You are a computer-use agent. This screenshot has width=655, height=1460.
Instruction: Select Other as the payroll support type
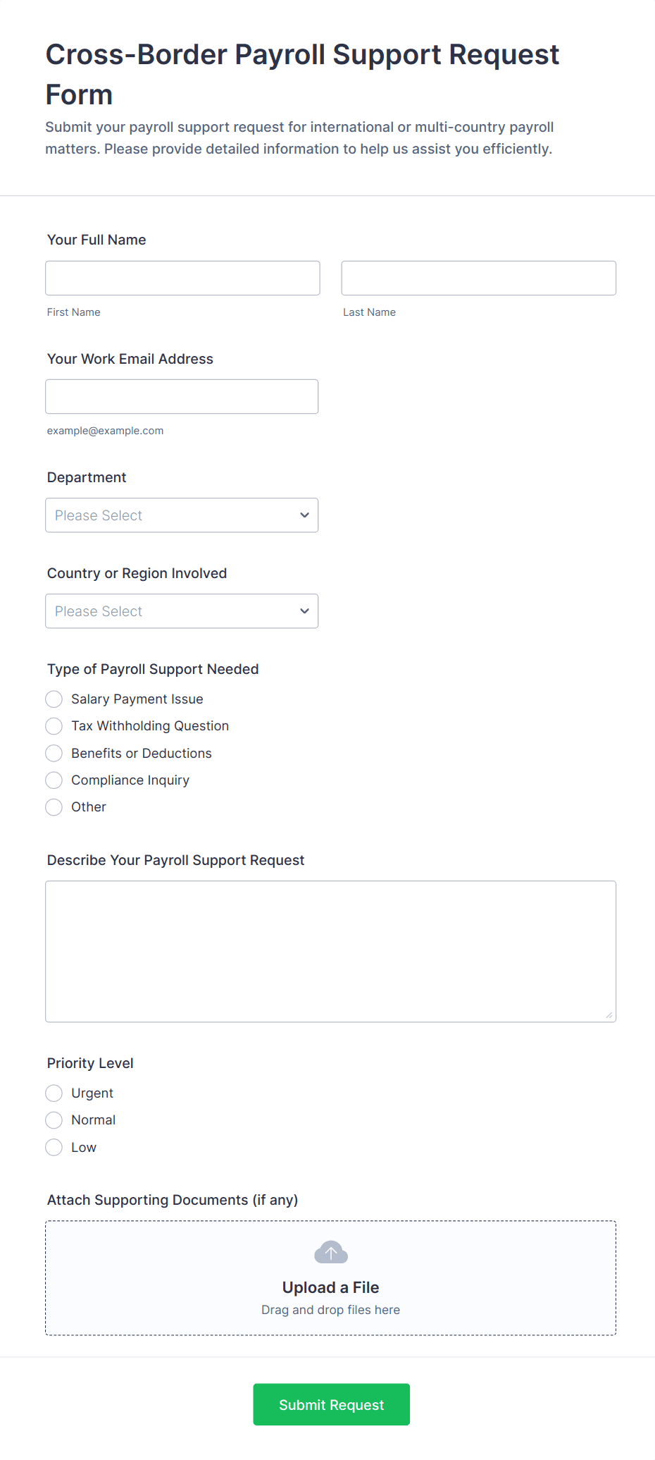point(54,807)
